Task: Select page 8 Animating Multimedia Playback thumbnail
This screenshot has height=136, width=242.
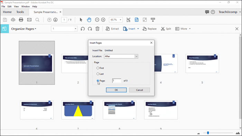Action: point(120,110)
